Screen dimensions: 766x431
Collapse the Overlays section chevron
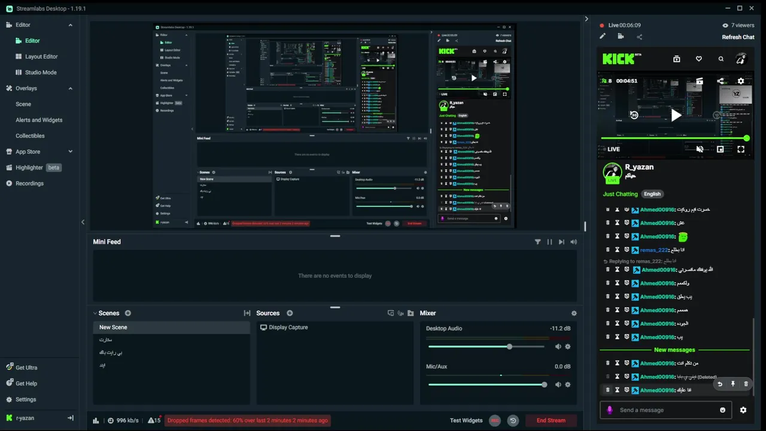tap(70, 89)
